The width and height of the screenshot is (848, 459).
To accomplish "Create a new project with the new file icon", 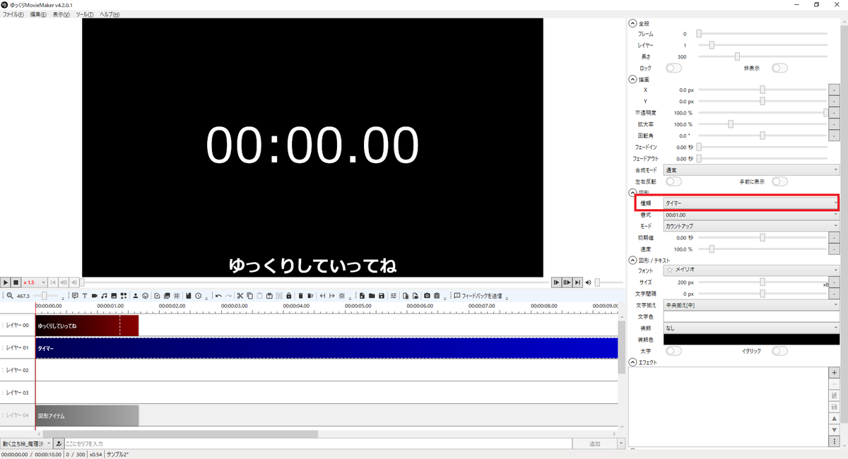I will point(362,295).
